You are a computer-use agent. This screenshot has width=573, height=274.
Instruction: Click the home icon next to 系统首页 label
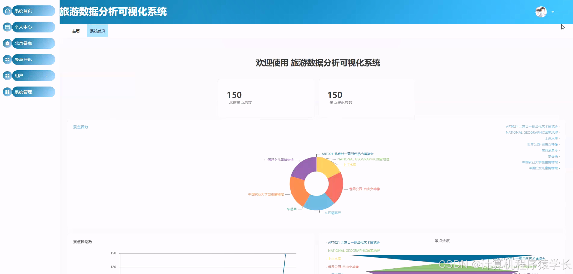pyautogui.click(x=7, y=11)
